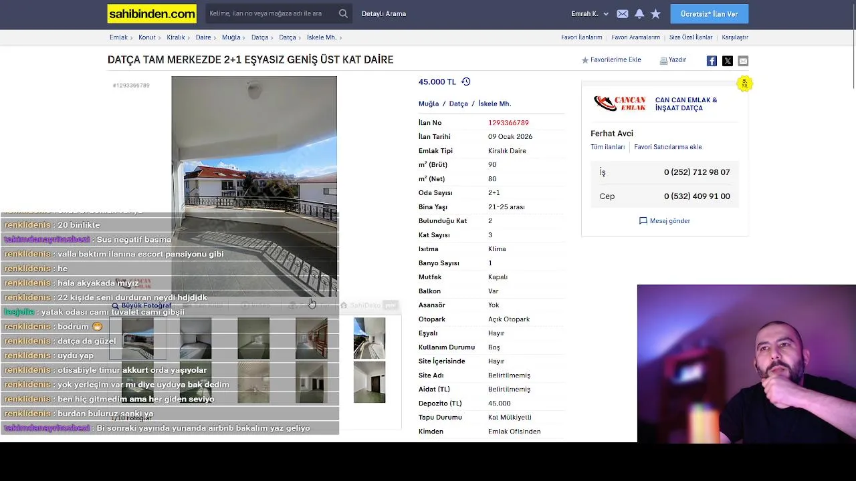
Task: Share listing on Facebook
Action: click(712, 61)
